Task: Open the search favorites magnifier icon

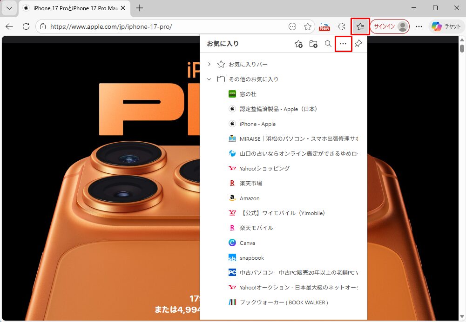Action: pyautogui.click(x=328, y=44)
